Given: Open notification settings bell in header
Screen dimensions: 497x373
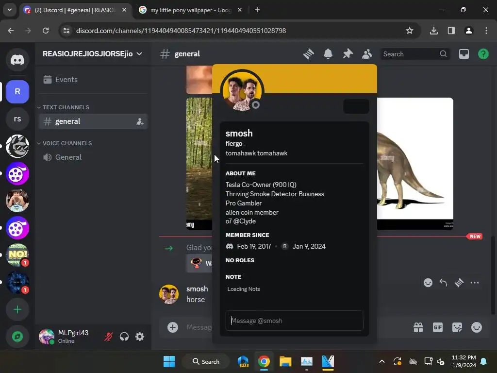Looking at the screenshot, I should 328,54.
